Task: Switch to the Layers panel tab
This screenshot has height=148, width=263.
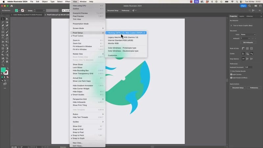Action: (242, 16)
